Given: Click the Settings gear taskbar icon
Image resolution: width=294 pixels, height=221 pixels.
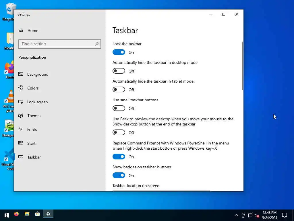Looking at the screenshot, I should pyautogui.click(x=48, y=214).
